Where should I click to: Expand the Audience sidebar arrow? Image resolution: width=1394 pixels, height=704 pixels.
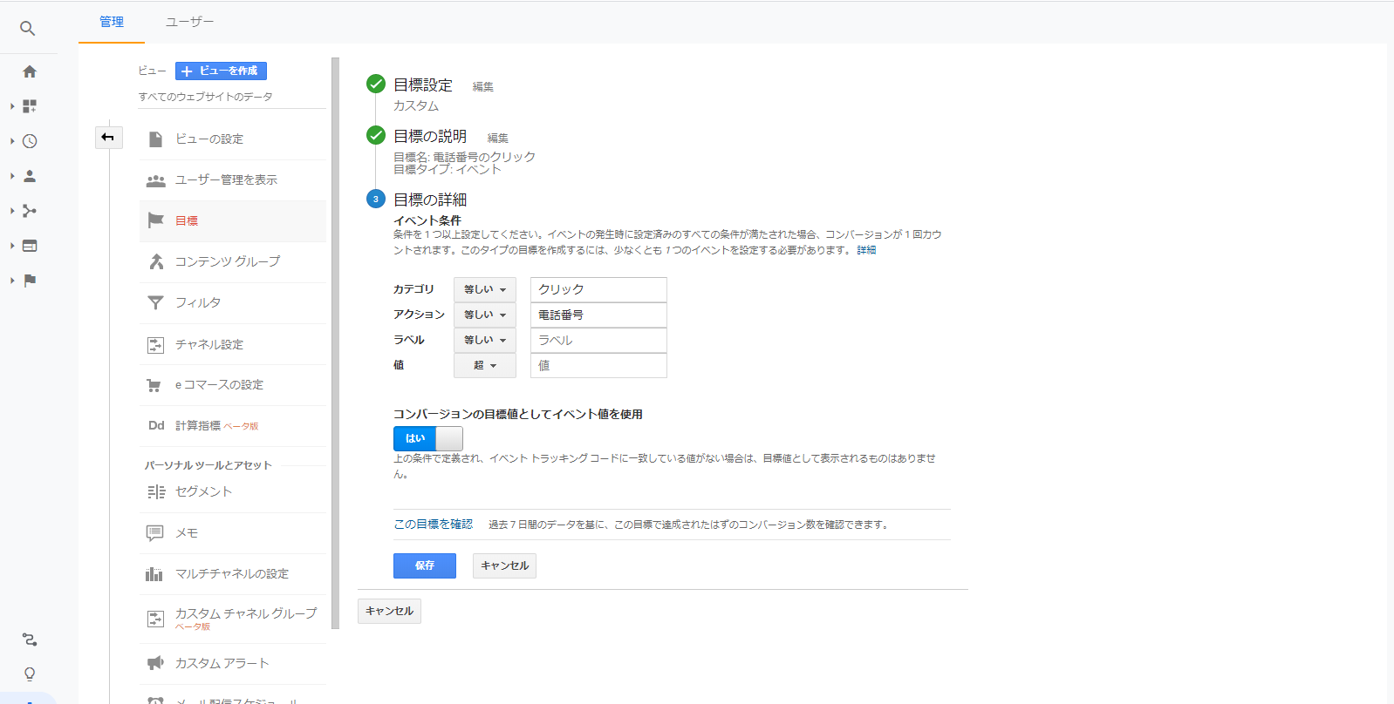click(12, 176)
